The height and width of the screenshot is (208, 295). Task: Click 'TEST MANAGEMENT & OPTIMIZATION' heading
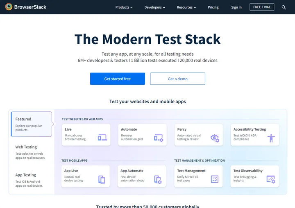tap(200, 161)
